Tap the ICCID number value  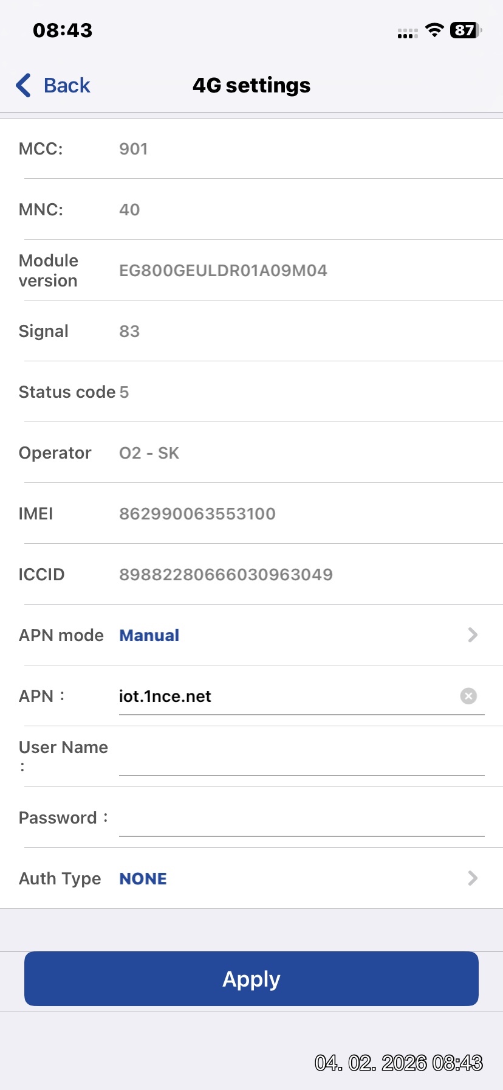(226, 574)
